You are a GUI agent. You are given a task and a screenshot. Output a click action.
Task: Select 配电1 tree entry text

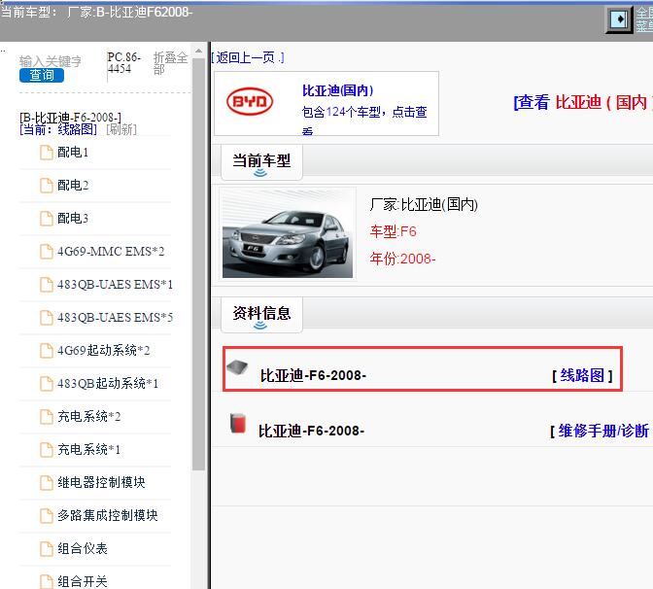coord(73,153)
